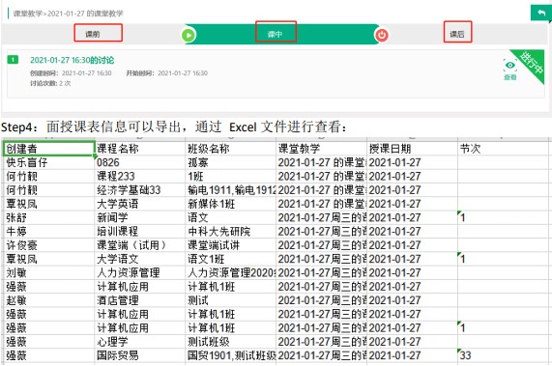552x366 pixels.
Task: Click the course cell 课堂端(试用)
Action: [140, 245]
